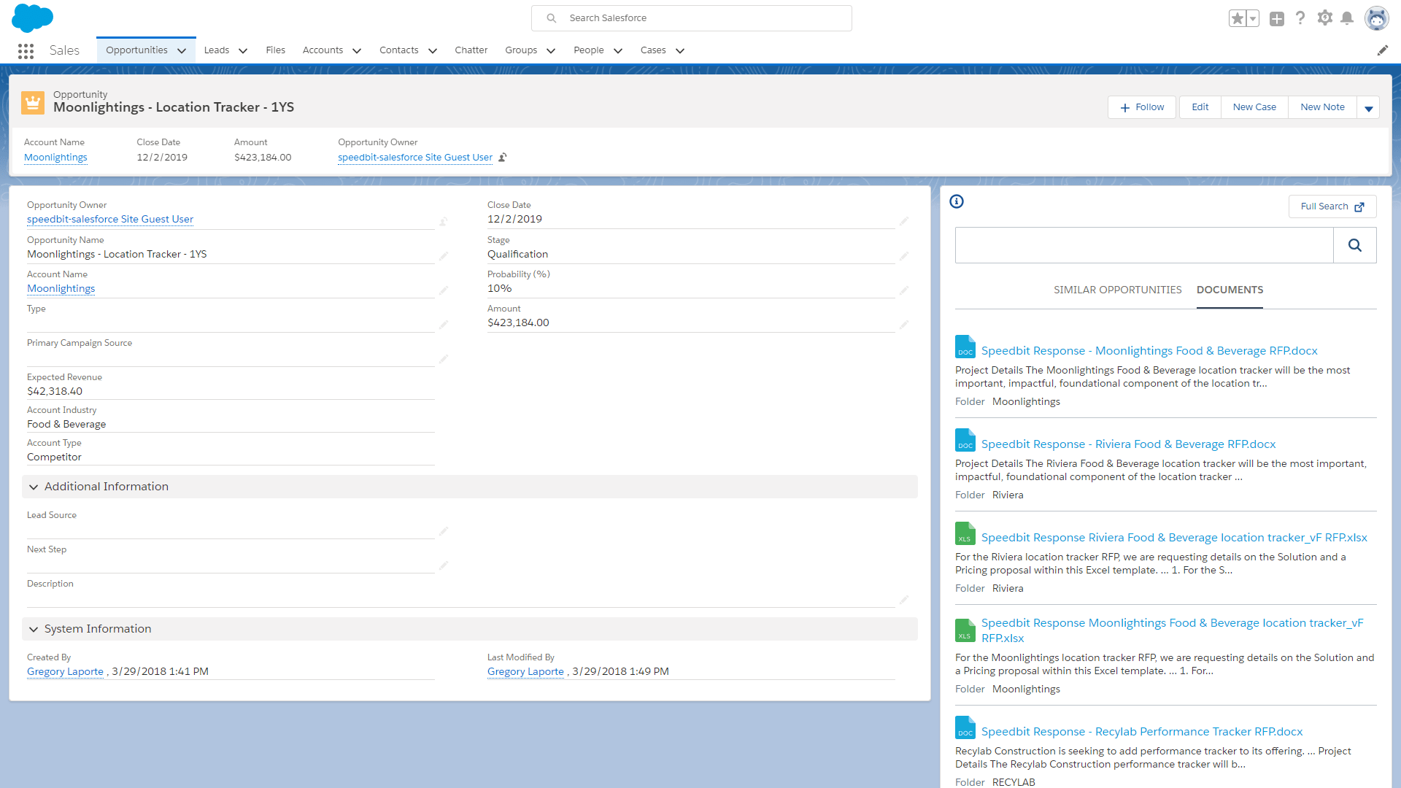Open the Contacts tab dropdown chevron
The width and height of the screenshot is (1401, 788).
[433, 51]
